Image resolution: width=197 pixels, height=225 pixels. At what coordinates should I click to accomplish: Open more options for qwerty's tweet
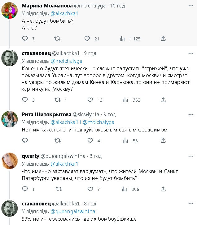coord(191,155)
